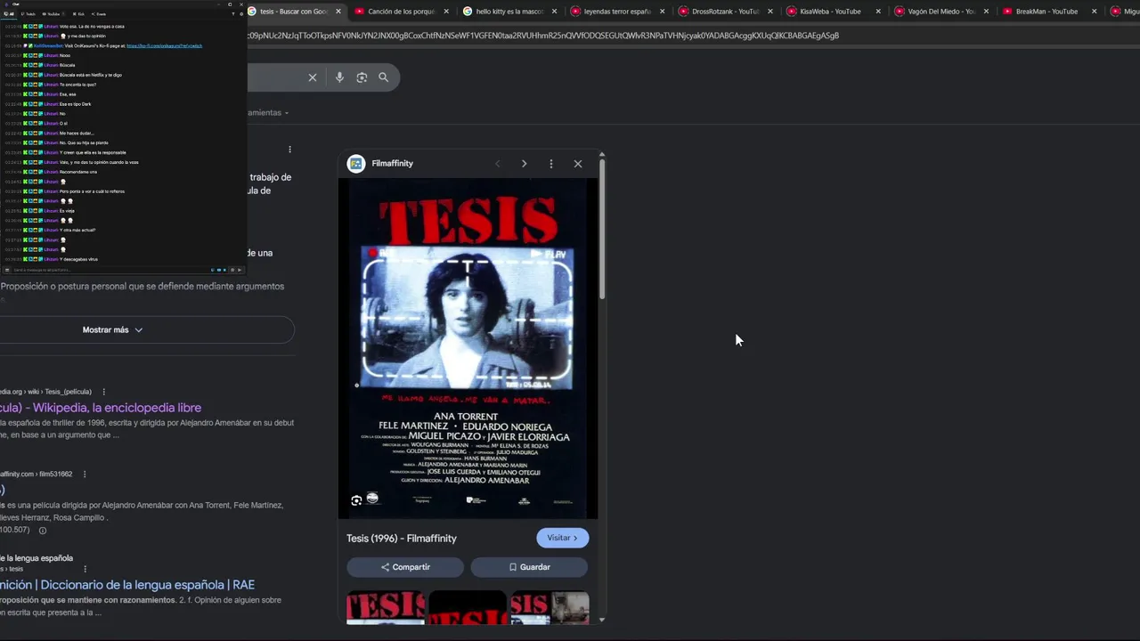This screenshot has width=1140, height=641.
Task: Open second related Tesis thumbnail
Action: point(468,608)
